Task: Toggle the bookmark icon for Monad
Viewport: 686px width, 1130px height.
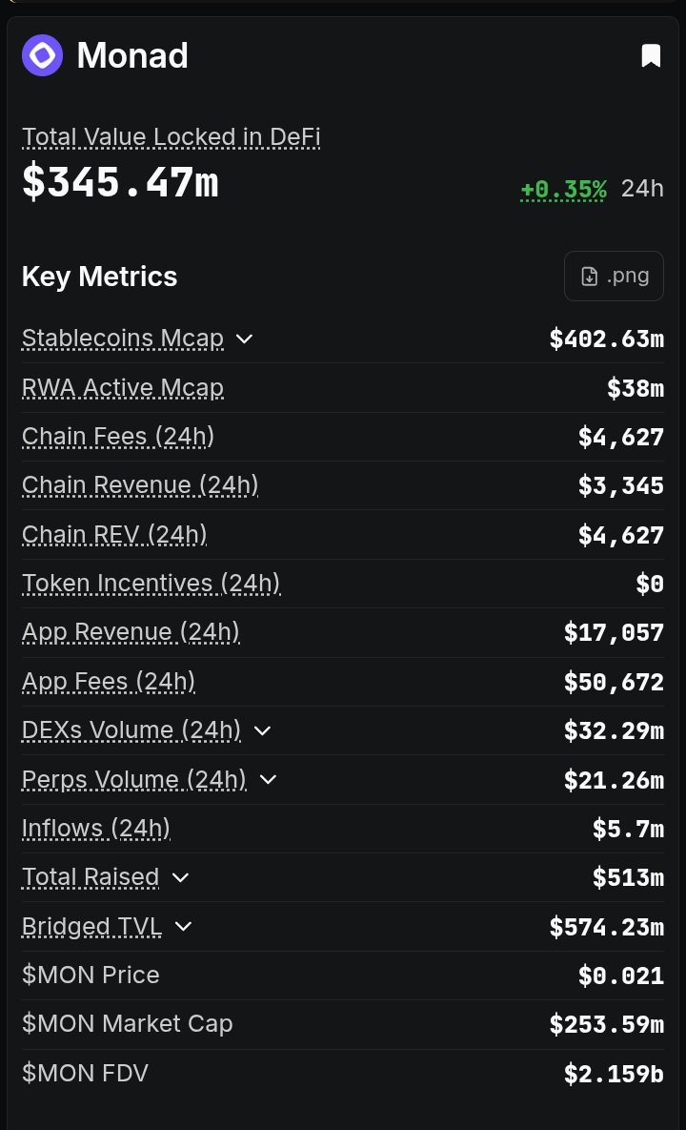Action: (x=651, y=55)
